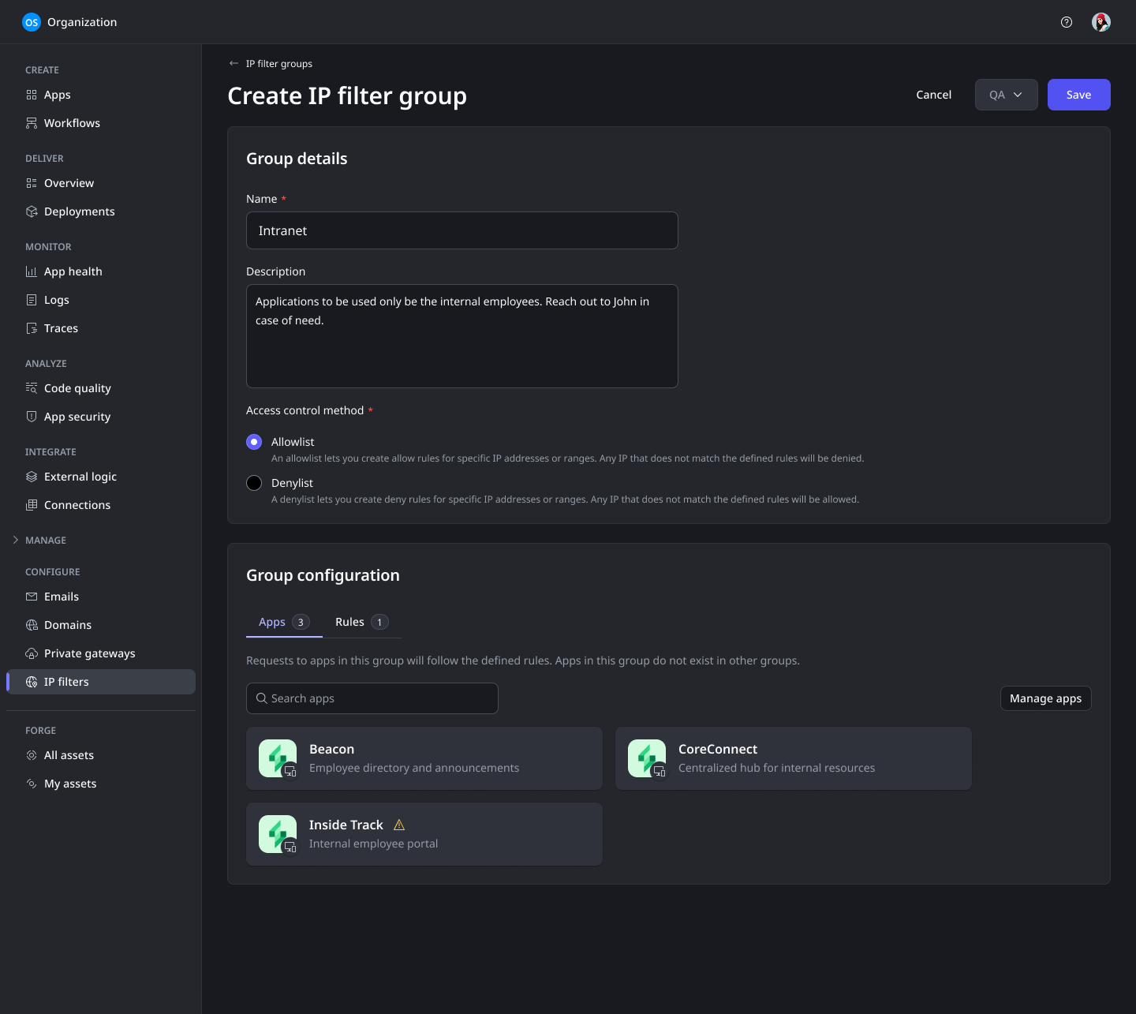Click the OS organization logo
The height and width of the screenshot is (1014, 1136).
click(x=32, y=22)
